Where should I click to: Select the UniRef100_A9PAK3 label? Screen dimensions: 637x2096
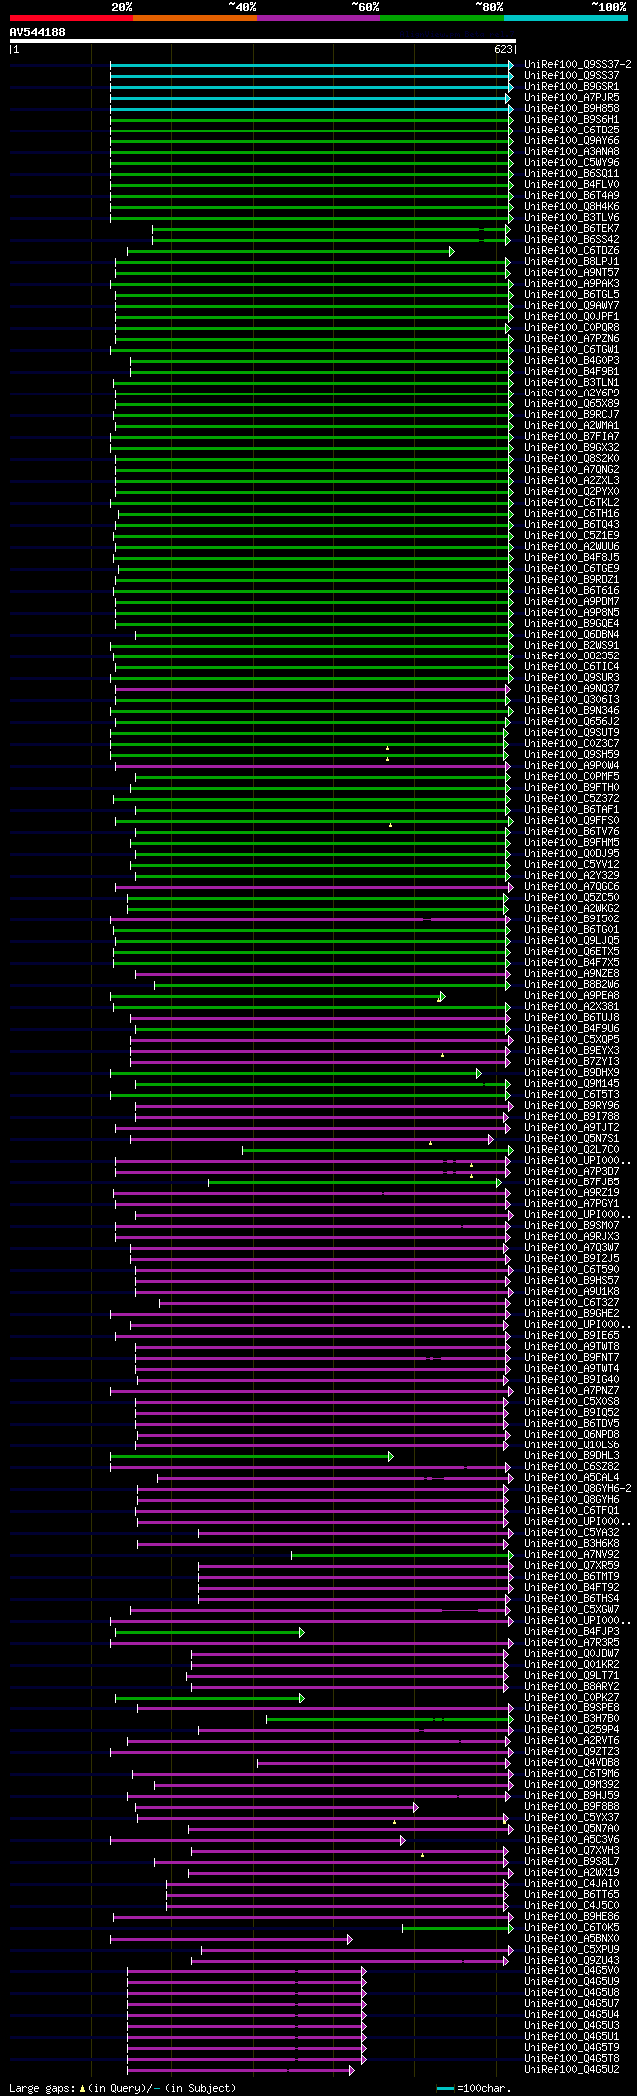point(571,283)
